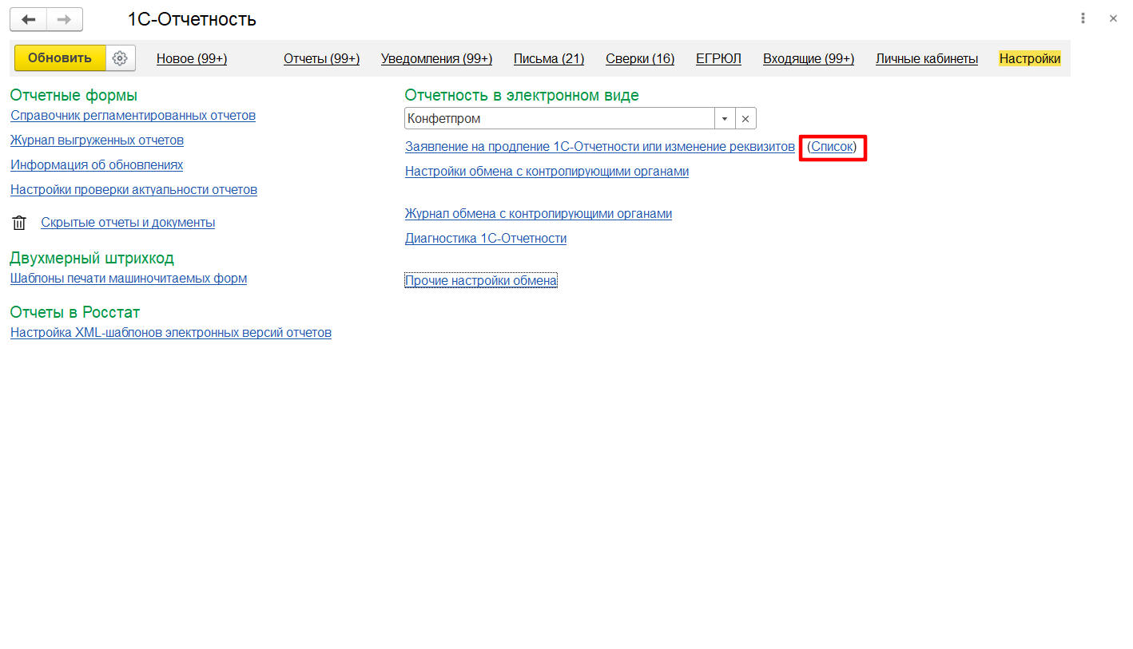Open Личные кабинеты tab
Screen dimensions: 1133x649
coord(927,59)
